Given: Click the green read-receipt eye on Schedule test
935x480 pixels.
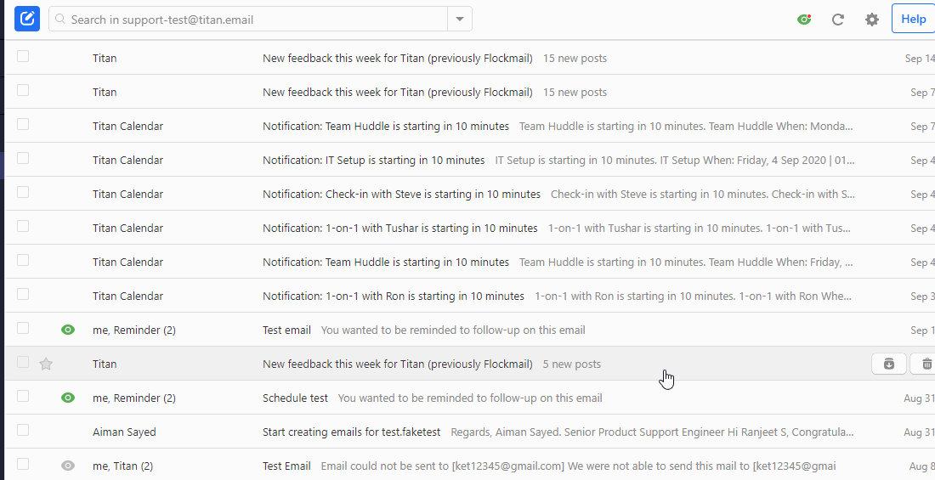Looking at the screenshot, I should [68, 398].
